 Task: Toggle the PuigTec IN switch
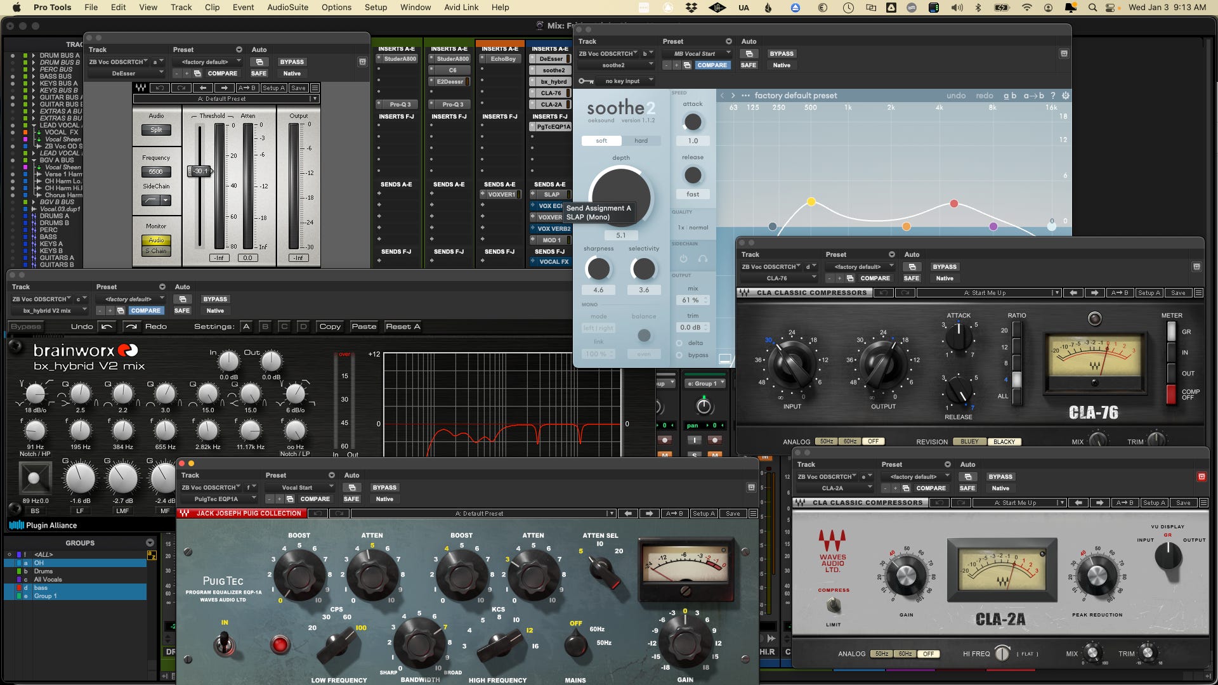[224, 644]
